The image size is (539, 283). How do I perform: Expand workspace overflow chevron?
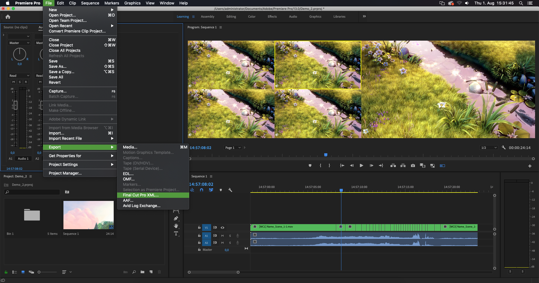click(364, 17)
